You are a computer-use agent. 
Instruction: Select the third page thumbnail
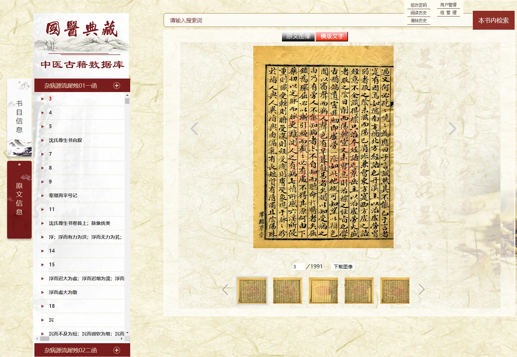tap(323, 291)
